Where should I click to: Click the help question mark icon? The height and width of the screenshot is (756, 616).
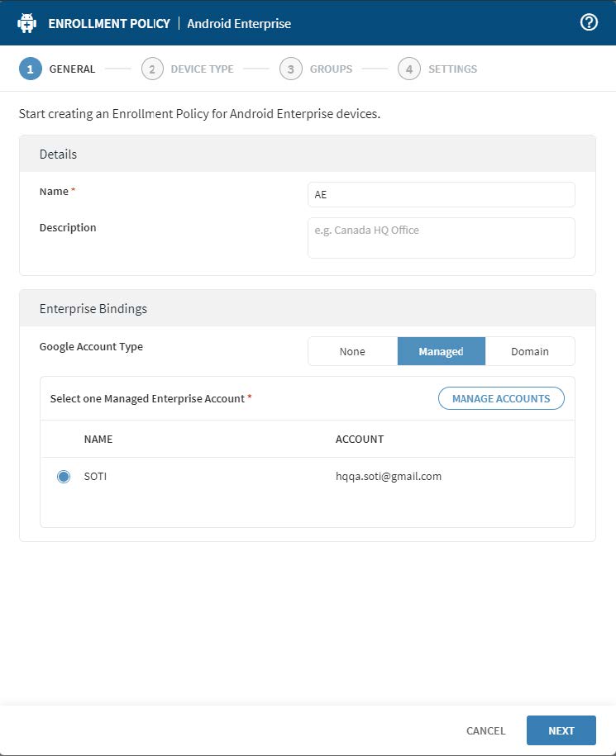click(x=589, y=23)
